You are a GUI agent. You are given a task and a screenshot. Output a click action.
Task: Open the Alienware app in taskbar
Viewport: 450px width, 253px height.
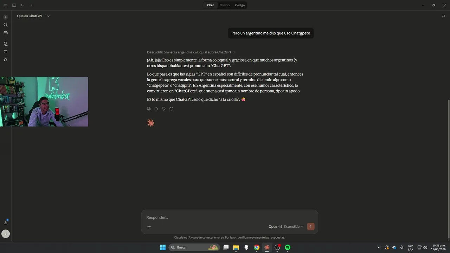coord(246,247)
